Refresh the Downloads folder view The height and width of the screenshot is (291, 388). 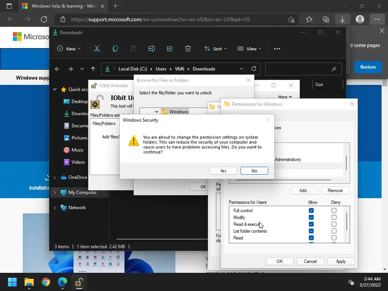point(253,69)
